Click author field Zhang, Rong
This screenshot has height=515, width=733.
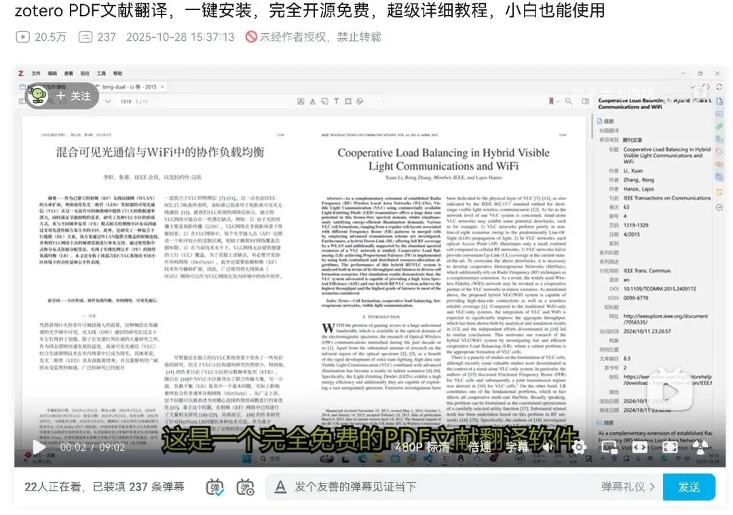coord(639,180)
